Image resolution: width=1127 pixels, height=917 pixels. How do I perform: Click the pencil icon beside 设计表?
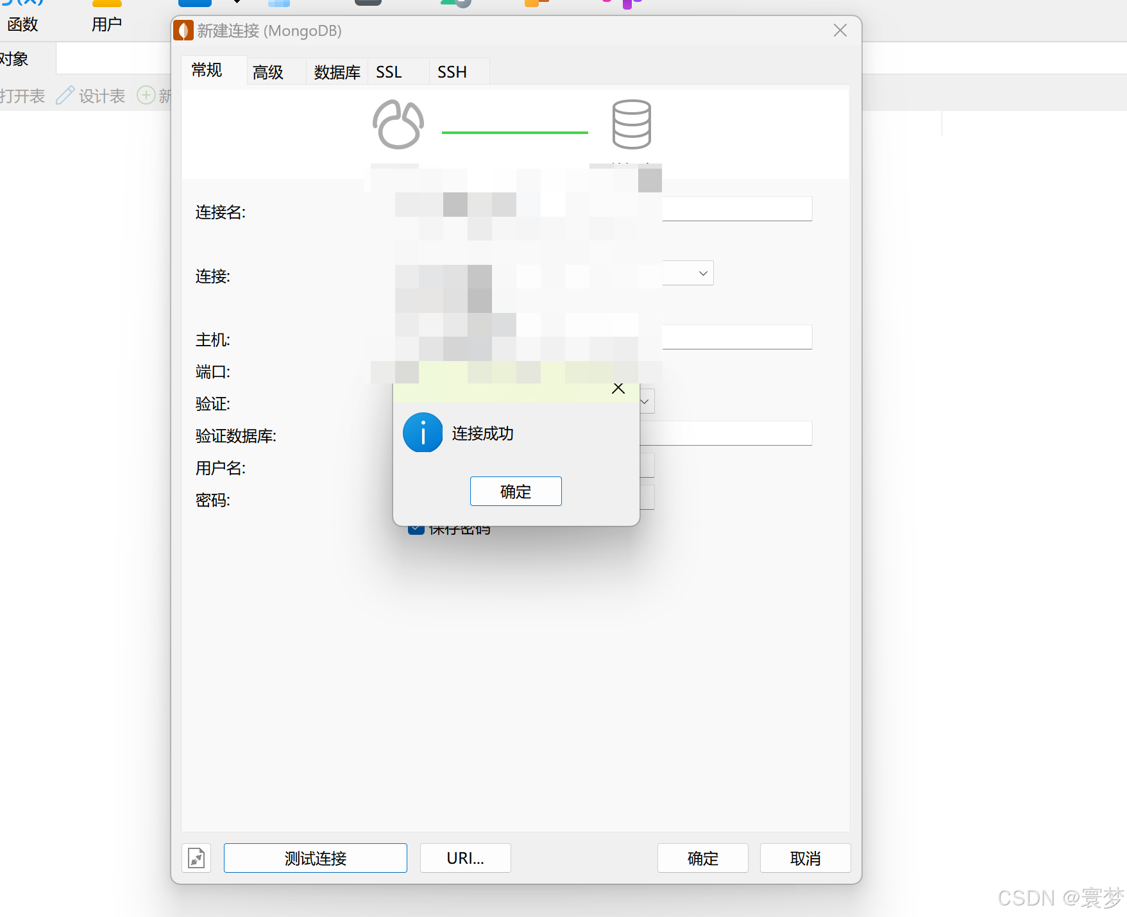(x=65, y=96)
